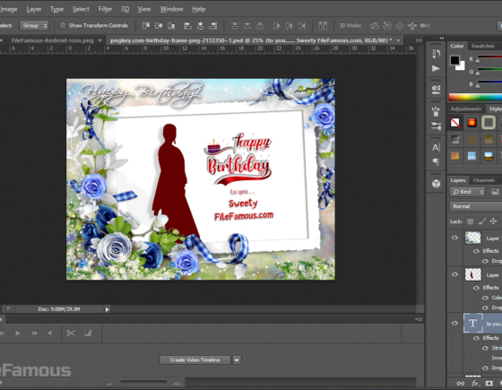The image size is (502, 390).
Task: Filter layers by pixel layer icon
Action: pos(495,192)
